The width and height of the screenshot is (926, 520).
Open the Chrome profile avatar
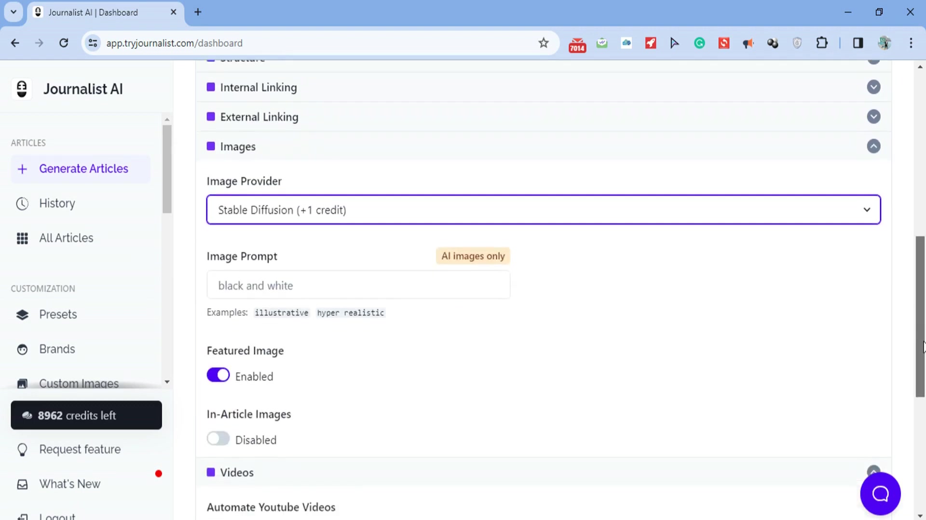click(885, 43)
